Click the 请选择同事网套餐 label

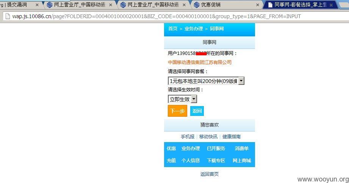click(x=188, y=72)
